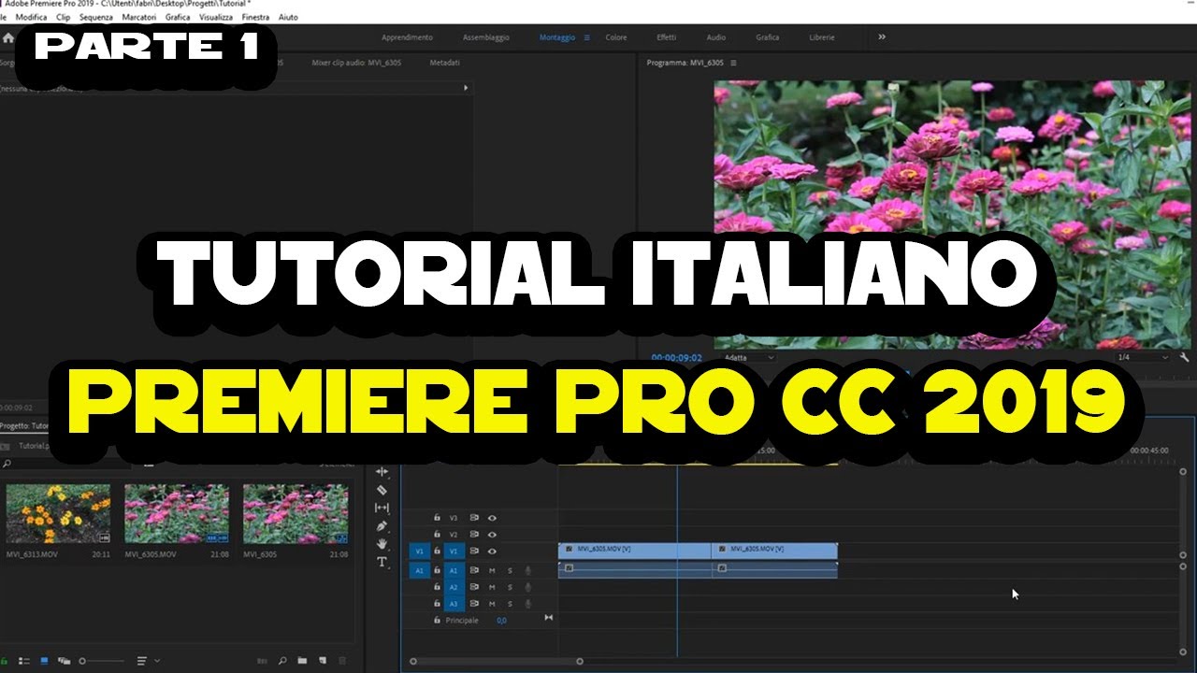The height and width of the screenshot is (673, 1197).
Task: Open the Aiuto menu
Action: point(288,17)
